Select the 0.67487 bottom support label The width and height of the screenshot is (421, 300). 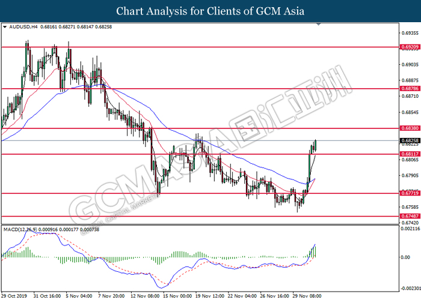(x=410, y=216)
